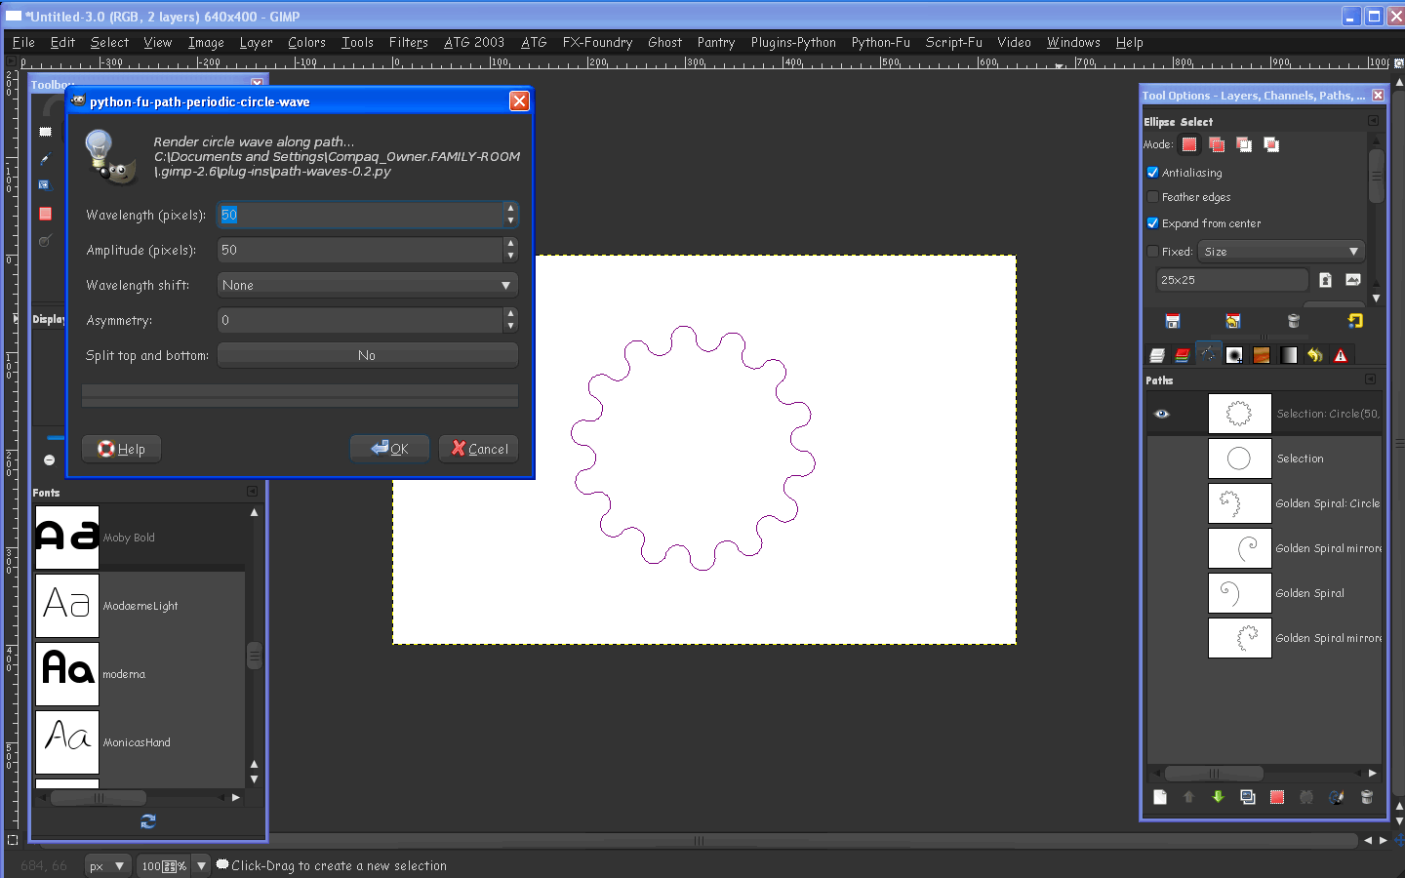
Task: Open the Error Console tab
Action: [x=1341, y=354]
